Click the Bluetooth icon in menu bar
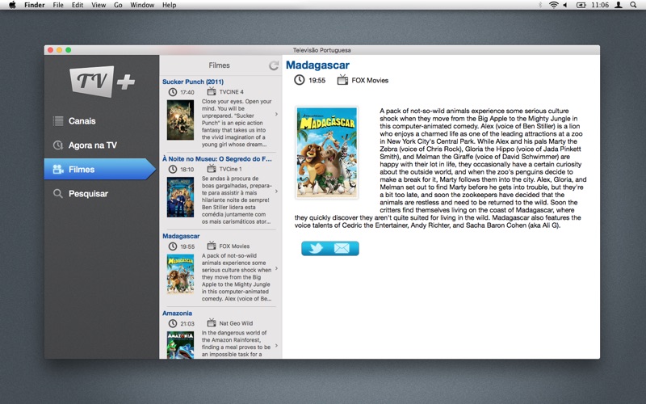The height and width of the screenshot is (404, 646). coord(540,5)
